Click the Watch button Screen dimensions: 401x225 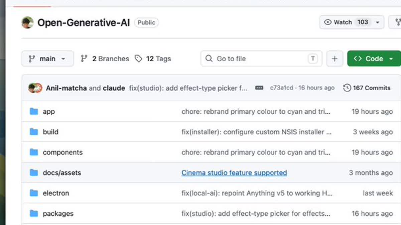coord(352,22)
